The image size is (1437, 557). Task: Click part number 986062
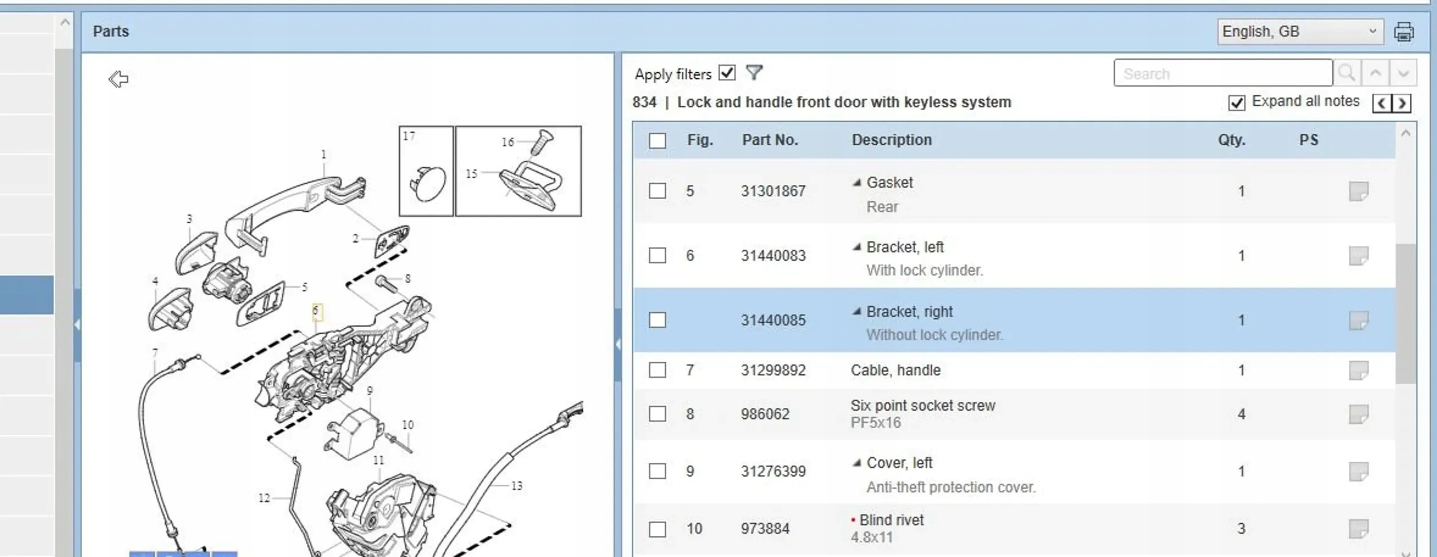(765, 414)
